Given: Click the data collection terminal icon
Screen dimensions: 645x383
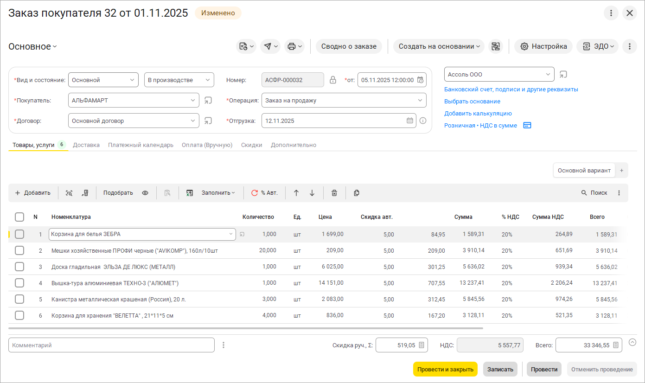Looking at the screenshot, I should coord(85,193).
